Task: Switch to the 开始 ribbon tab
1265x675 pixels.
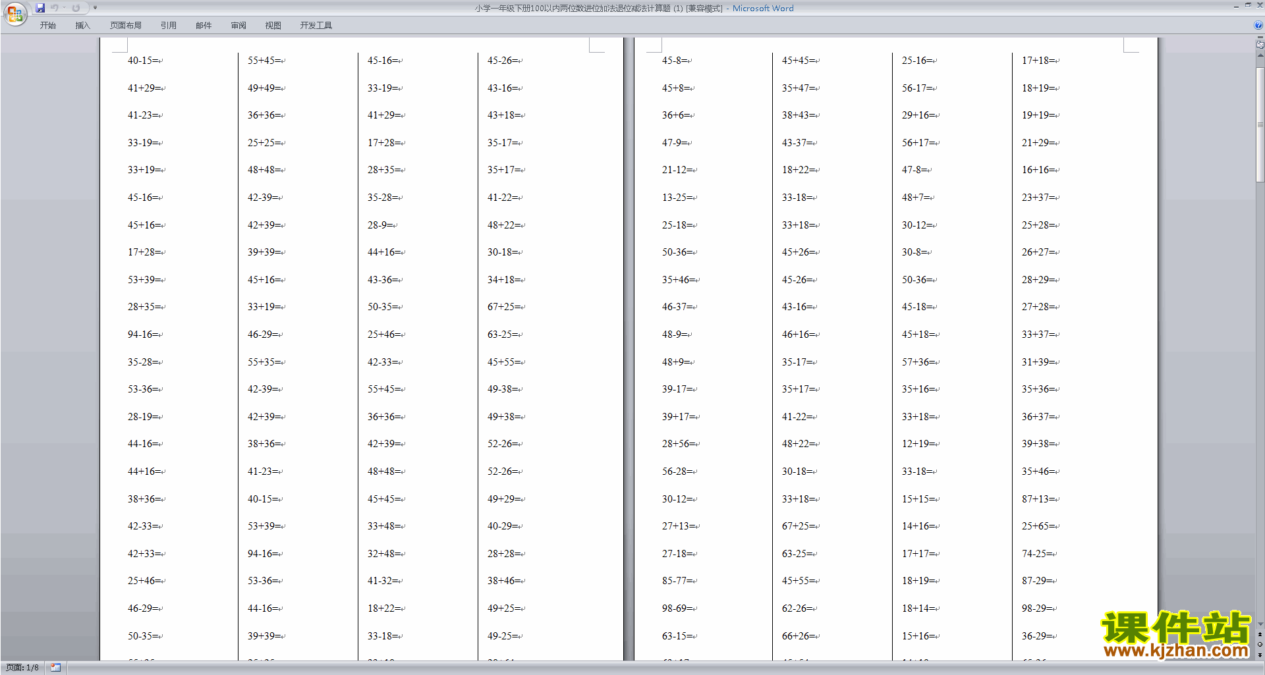Action: tap(48, 25)
